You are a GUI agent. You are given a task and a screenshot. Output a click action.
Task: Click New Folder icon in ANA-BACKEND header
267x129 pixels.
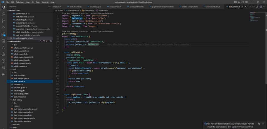coord(44,41)
